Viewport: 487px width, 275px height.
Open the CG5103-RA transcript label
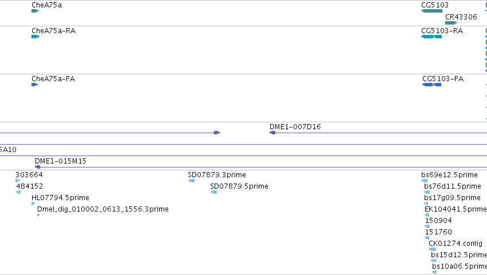click(x=442, y=31)
